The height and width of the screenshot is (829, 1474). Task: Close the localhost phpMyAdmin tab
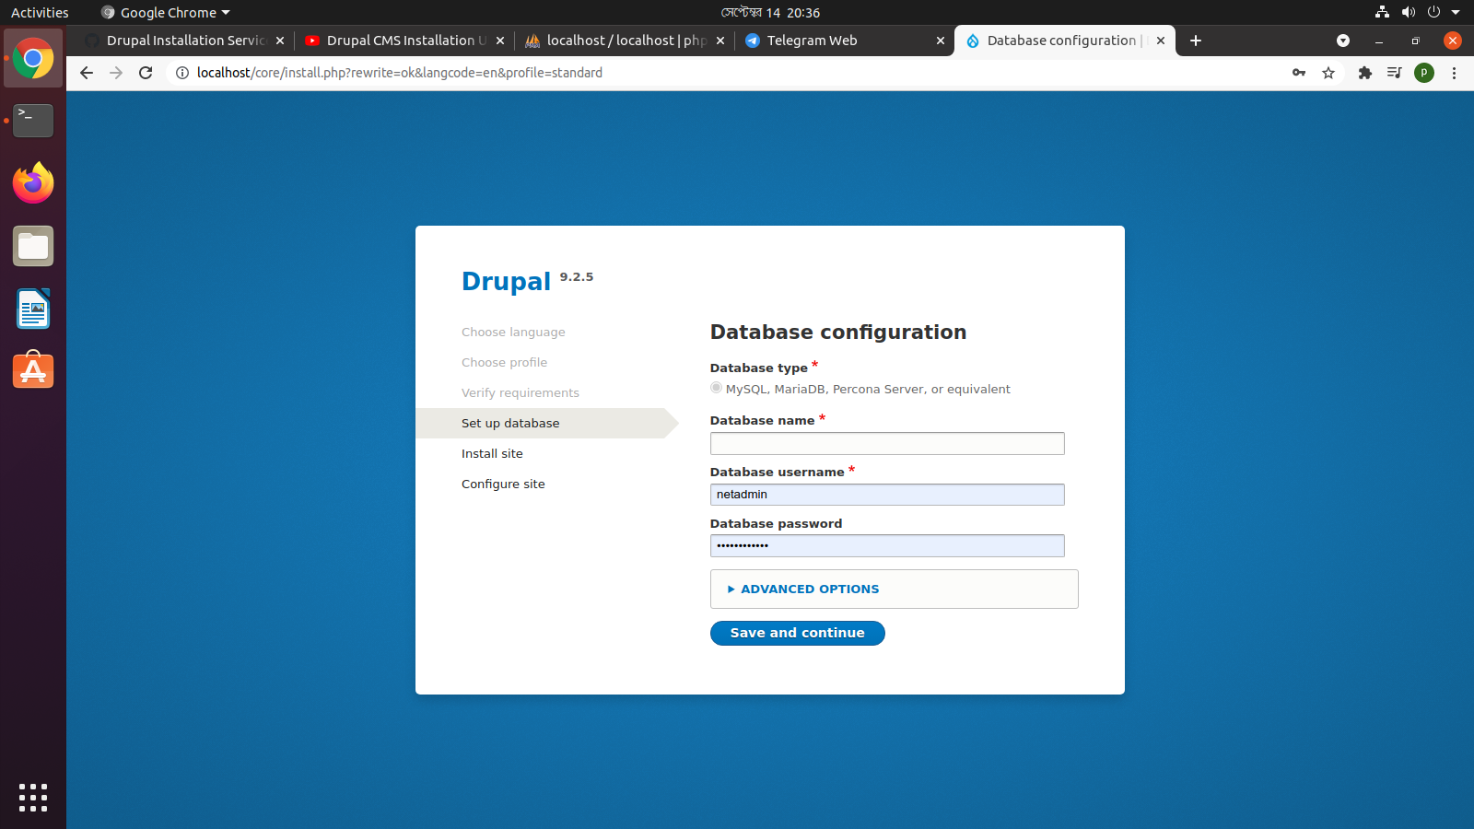tap(720, 41)
